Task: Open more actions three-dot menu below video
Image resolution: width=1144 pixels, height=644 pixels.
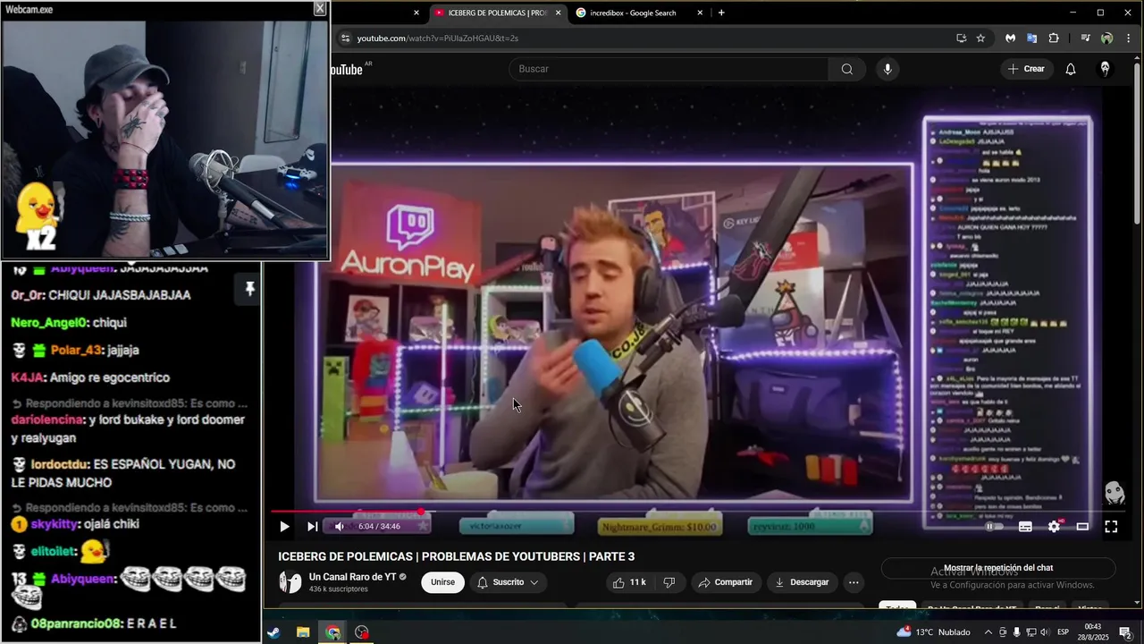Action: (x=854, y=582)
